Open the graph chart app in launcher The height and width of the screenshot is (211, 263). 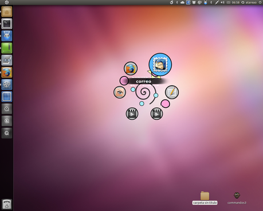7,60
